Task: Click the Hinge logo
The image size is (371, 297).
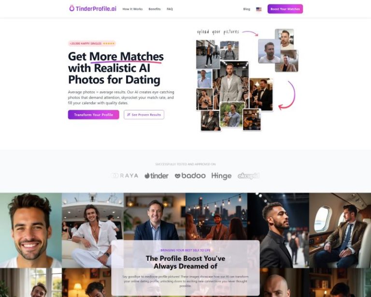Action: [221, 176]
